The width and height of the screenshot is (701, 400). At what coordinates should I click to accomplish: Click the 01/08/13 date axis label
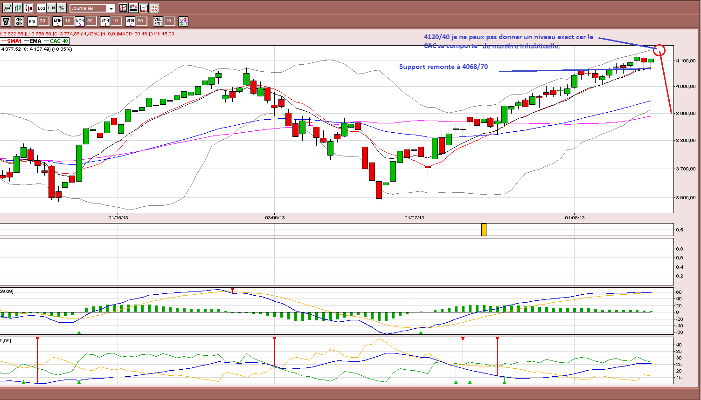575,217
